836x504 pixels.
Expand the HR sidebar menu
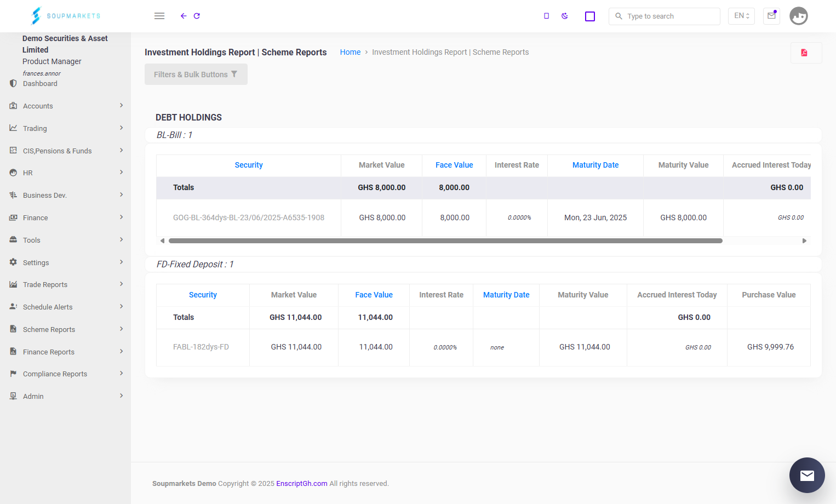(x=66, y=173)
